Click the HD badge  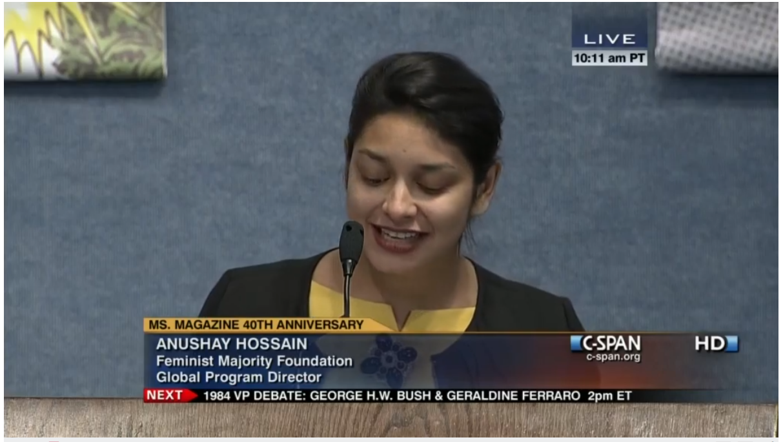[717, 344]
